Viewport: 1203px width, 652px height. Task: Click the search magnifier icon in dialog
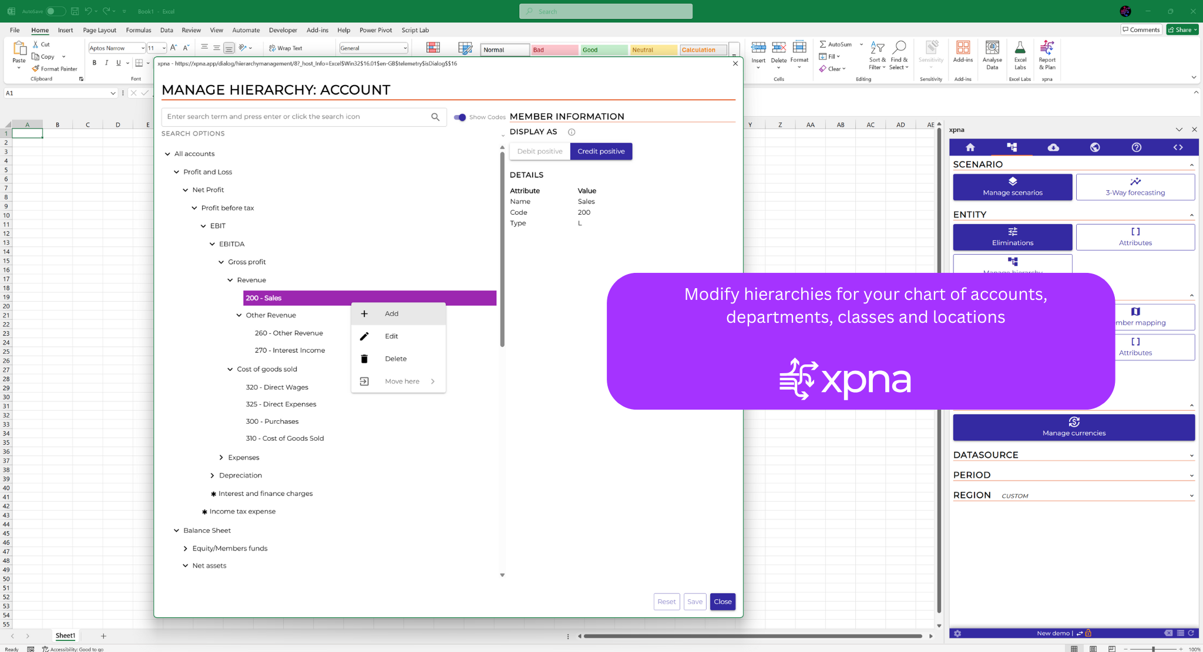[x=435, y=117]
